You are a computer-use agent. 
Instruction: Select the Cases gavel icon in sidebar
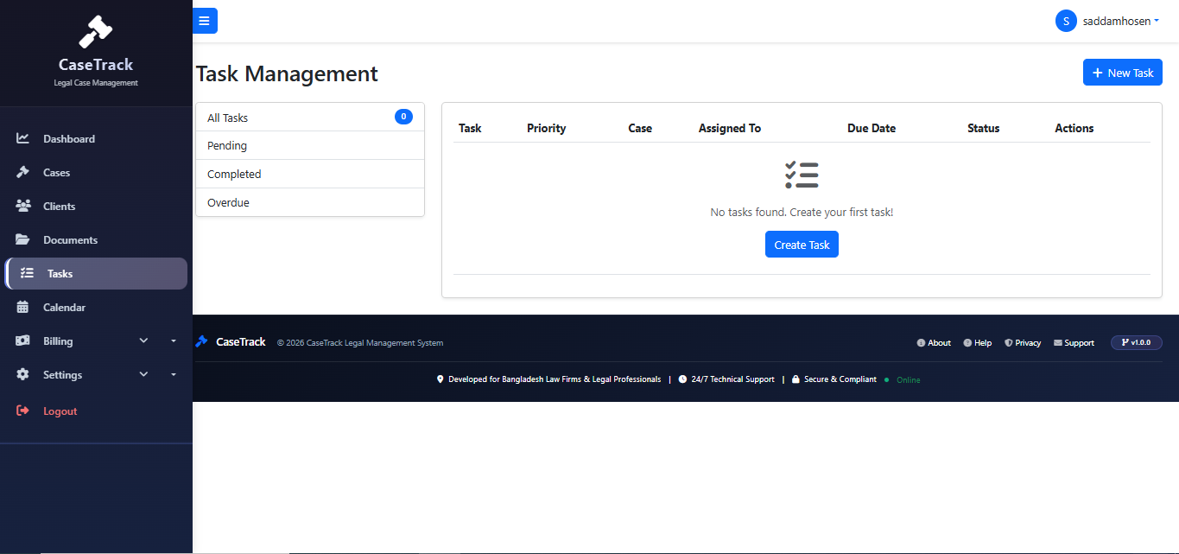(23, 172)
